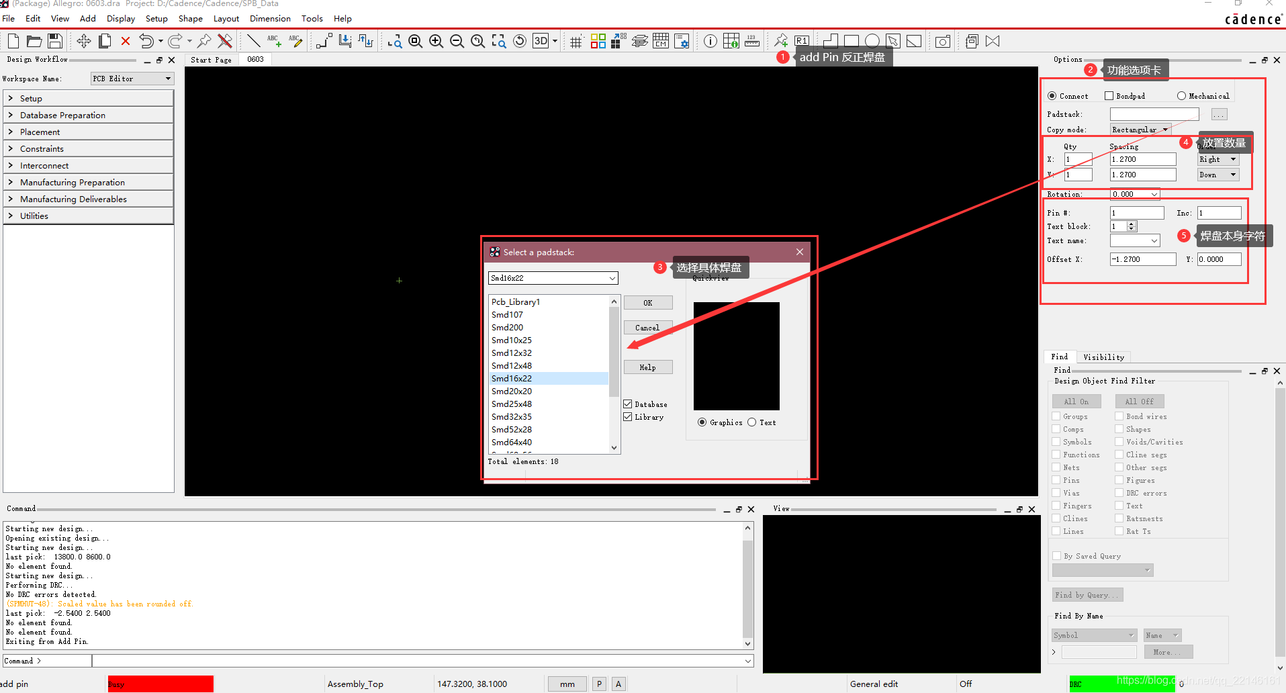Click the camera snapshot icon
The image size is (1286, 693).
click(942, 42)
